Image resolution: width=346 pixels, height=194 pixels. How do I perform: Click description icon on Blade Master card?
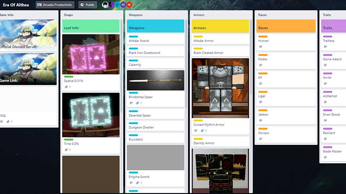(325, 157)
